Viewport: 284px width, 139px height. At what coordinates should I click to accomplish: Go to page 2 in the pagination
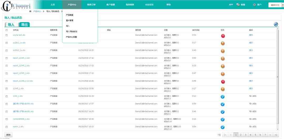241,135
